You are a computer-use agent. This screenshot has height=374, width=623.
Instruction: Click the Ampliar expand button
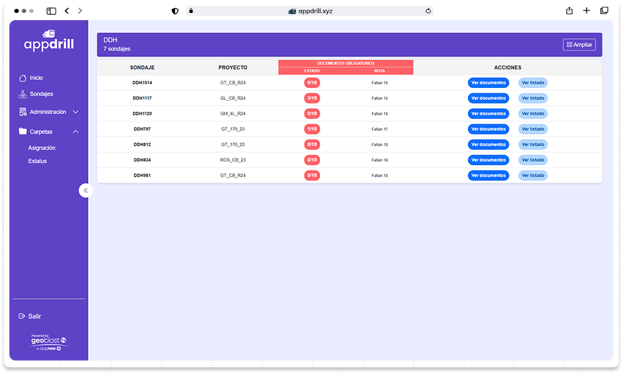(x=579, y=45)
